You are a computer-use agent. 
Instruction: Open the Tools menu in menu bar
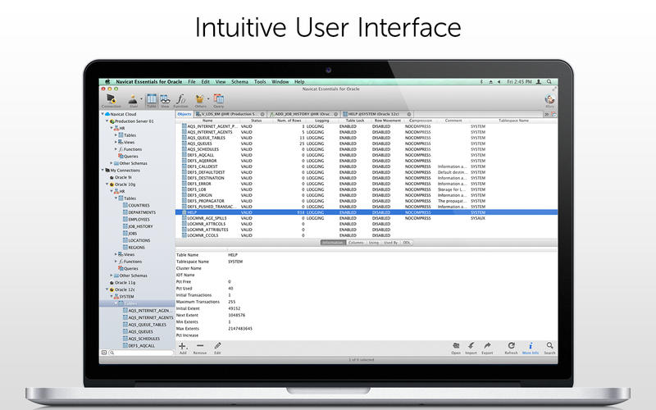pyautogui.click(x=259, y=82)
